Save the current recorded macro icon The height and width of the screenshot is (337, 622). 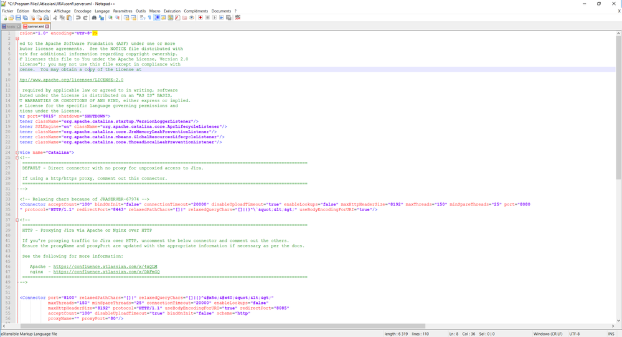click(x=229, y=17)
